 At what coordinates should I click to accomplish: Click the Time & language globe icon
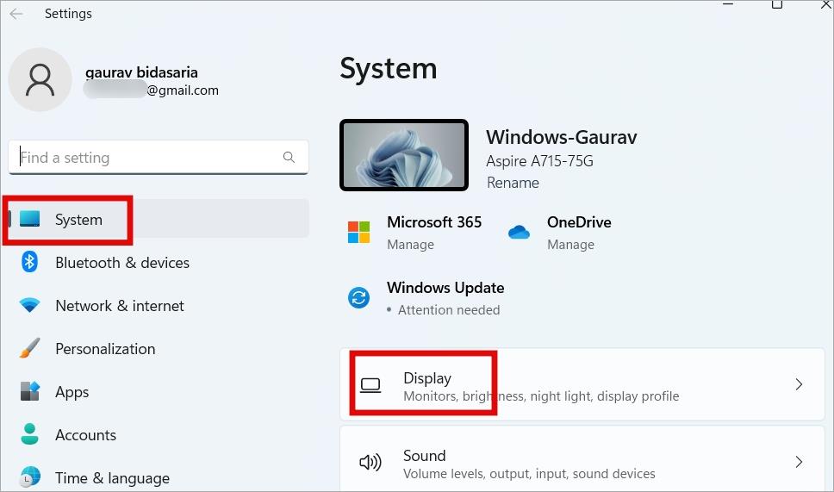30,476
